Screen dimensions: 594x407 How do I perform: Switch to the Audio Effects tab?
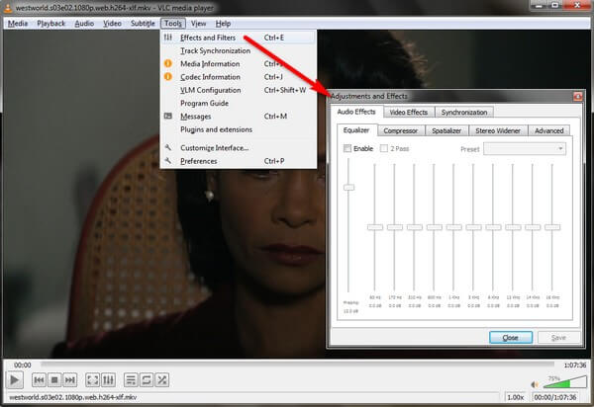pyautogui.click(x=356, y=112)
